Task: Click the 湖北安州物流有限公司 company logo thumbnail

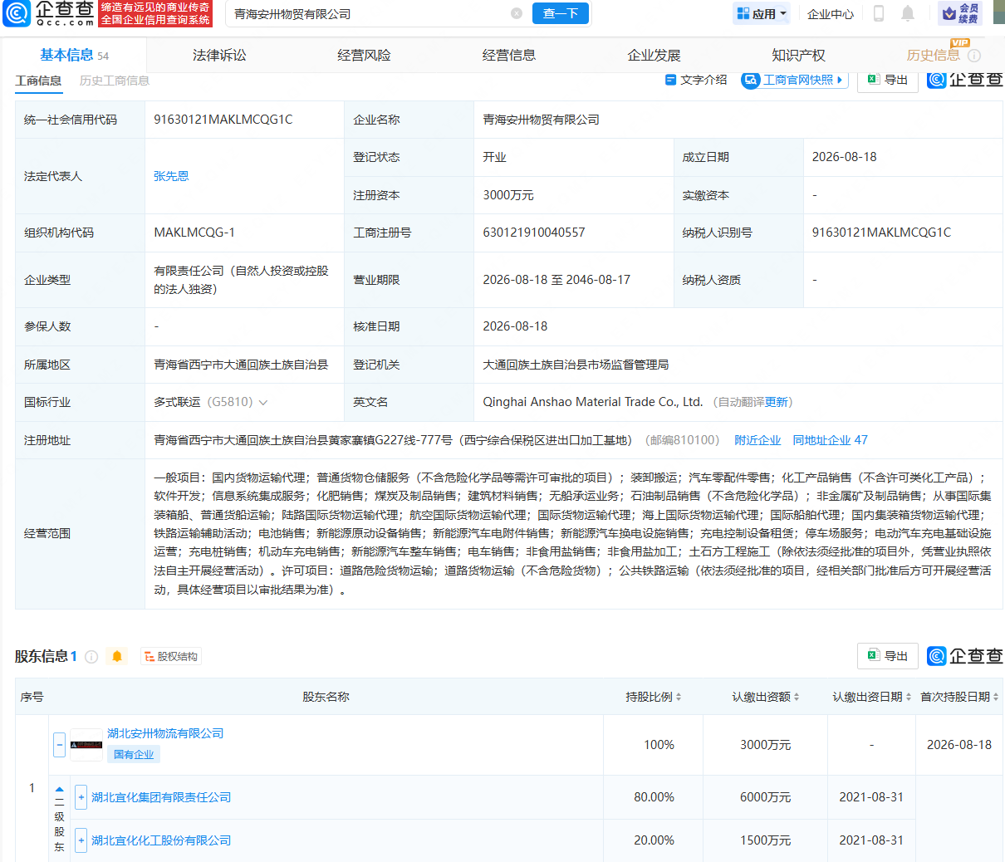Action: [x=86, y=745]
